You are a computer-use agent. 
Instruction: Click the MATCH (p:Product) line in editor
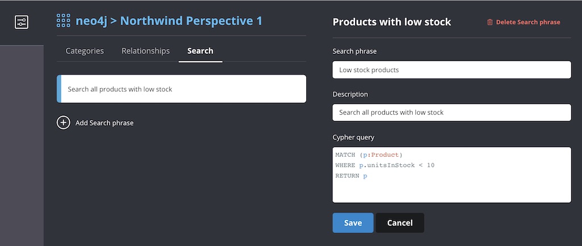pyautogui.click(x=369, y=155)
